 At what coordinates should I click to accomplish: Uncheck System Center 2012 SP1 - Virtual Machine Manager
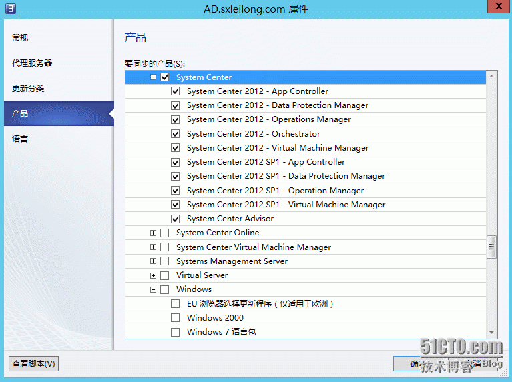(x=176, y=205)
